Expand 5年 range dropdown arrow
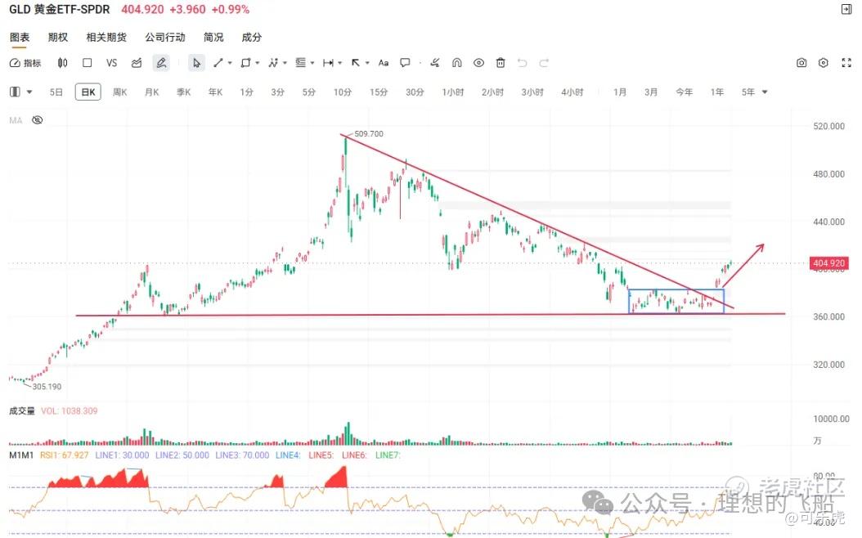The width and height of the screenshot is (862, 538). point(765,92)
